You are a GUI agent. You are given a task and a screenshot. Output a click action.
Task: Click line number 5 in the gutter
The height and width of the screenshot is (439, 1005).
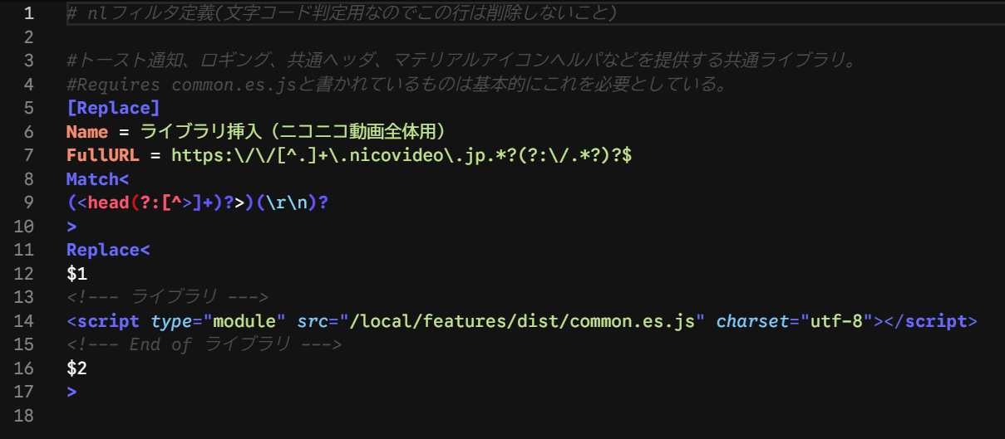pyautogui.click(x=29, y=108)
